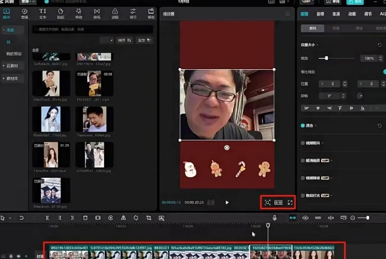The width and height of the screenshot is (386, 259).
Task: Open the player hamburger menu icon
Action: coord(287,14)
